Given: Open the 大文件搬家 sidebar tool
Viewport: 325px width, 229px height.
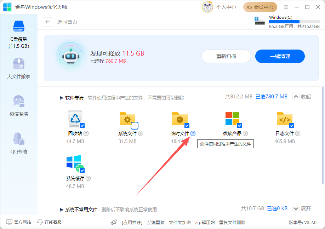Looking at the screenshot, I should tap(19, 69).
